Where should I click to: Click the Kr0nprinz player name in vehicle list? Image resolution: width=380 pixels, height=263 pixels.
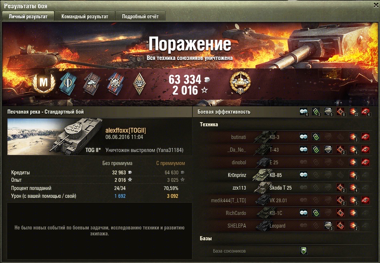(237, 175)
